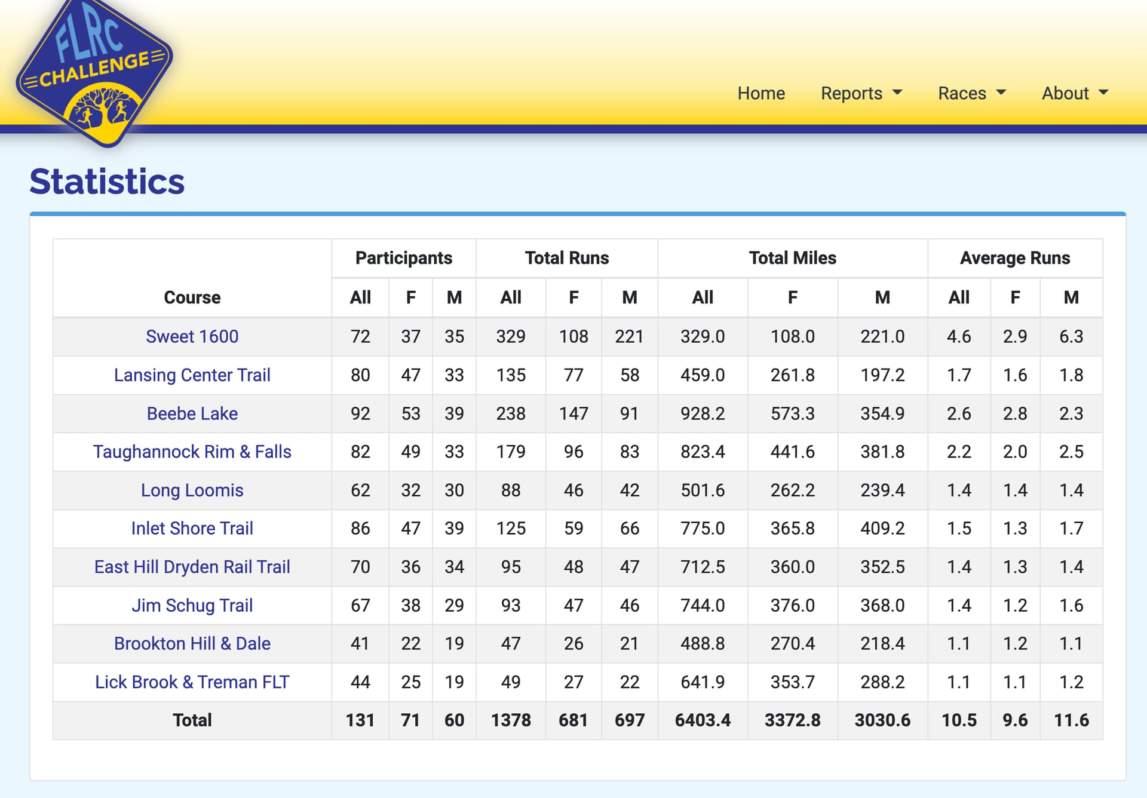Click the Course column header
The image size is (1147, 798).
point(192,297)
